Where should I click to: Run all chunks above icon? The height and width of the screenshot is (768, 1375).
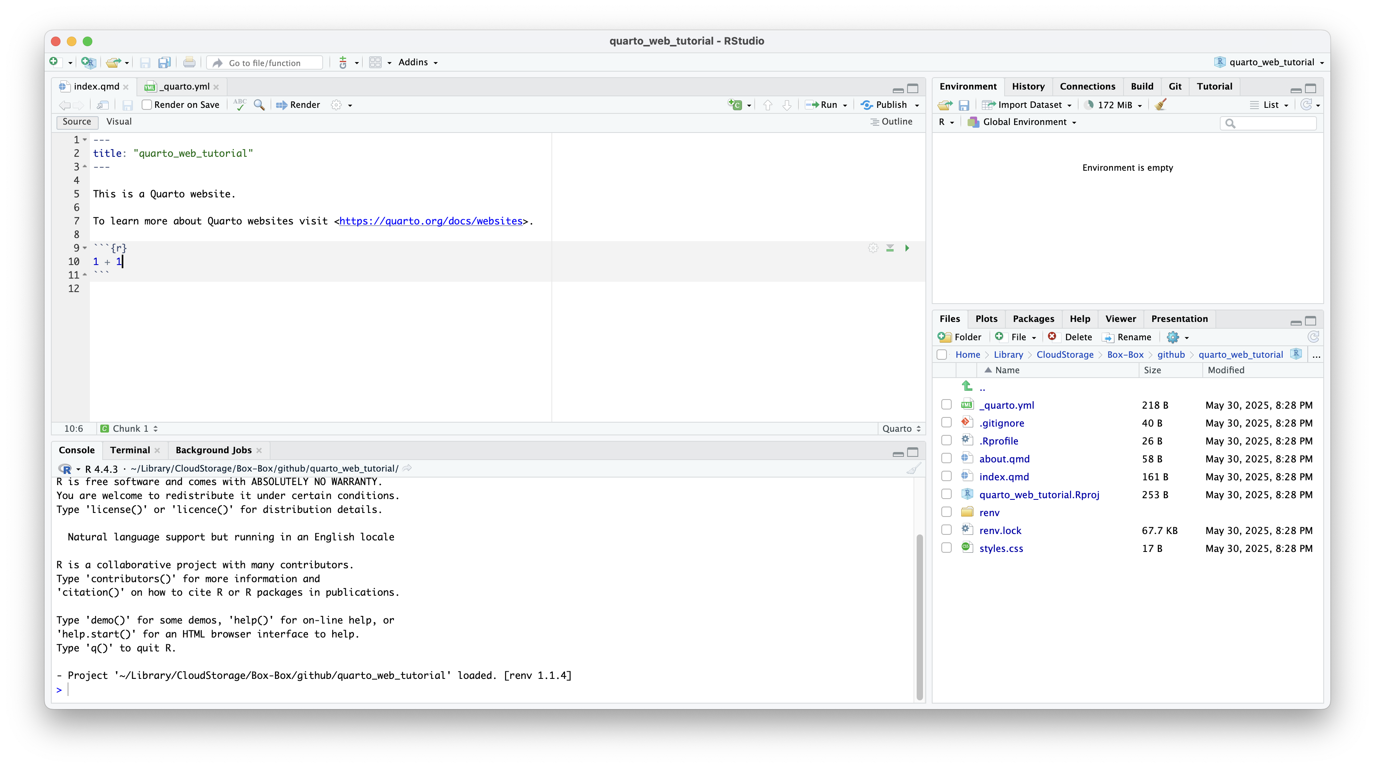pos(890,248)
